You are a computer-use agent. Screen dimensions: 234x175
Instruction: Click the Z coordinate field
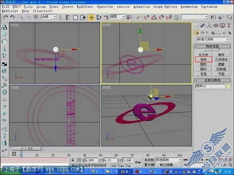(x=128, y=160)
